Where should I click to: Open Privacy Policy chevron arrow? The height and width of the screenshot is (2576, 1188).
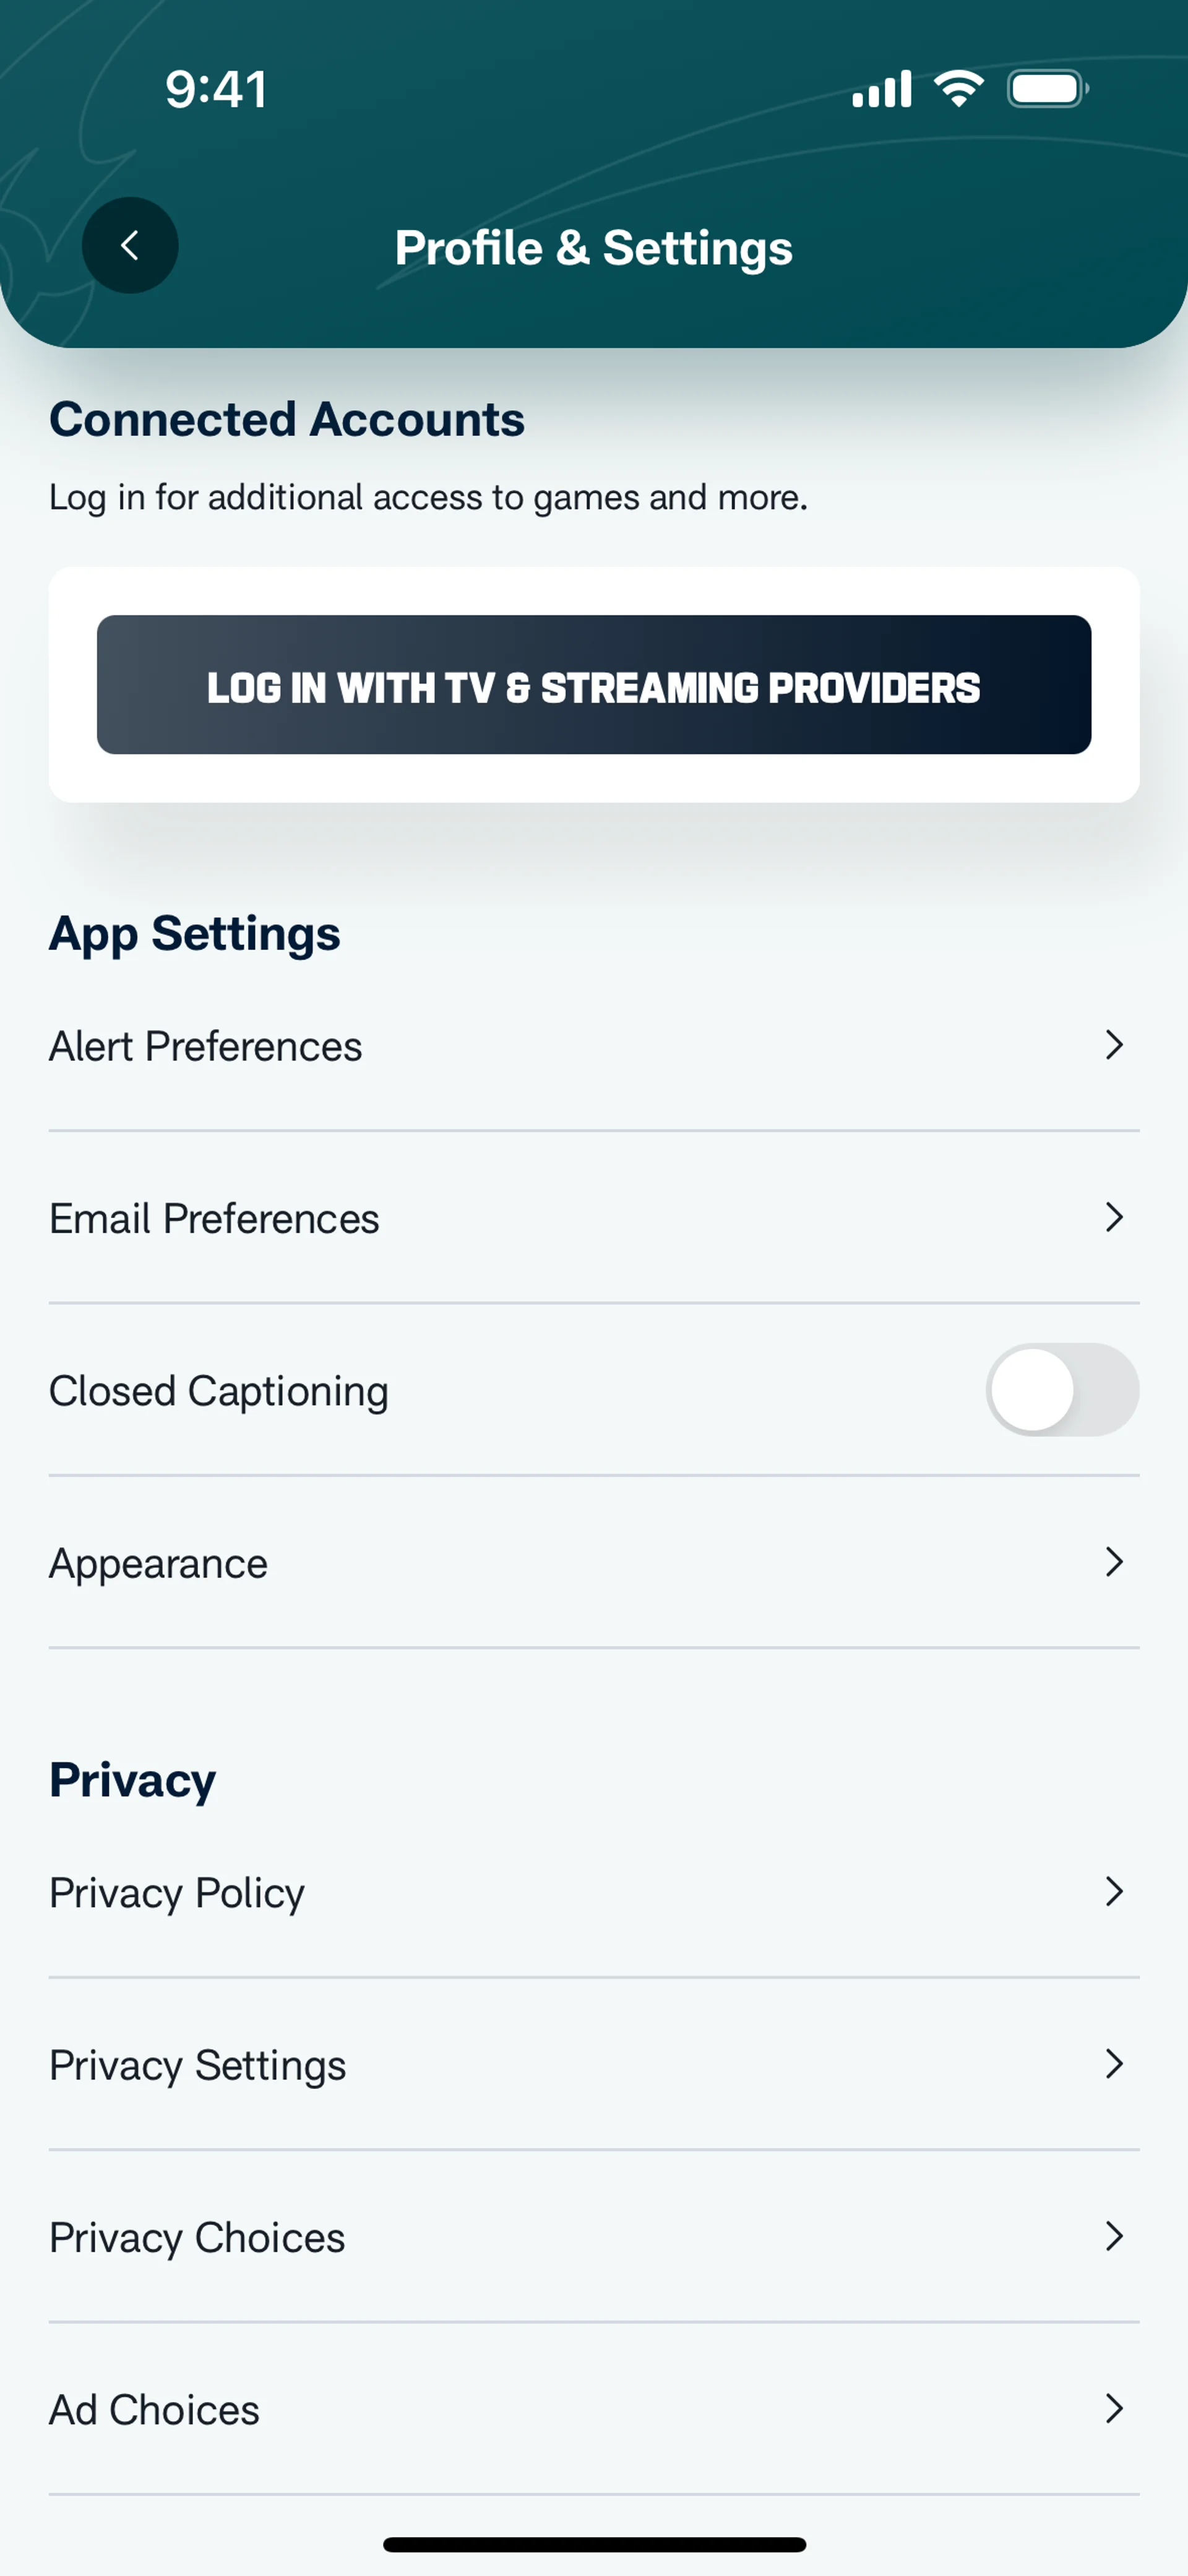(1114, 1891)
